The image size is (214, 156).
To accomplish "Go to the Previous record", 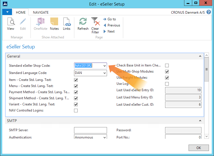I will point(112,25).
